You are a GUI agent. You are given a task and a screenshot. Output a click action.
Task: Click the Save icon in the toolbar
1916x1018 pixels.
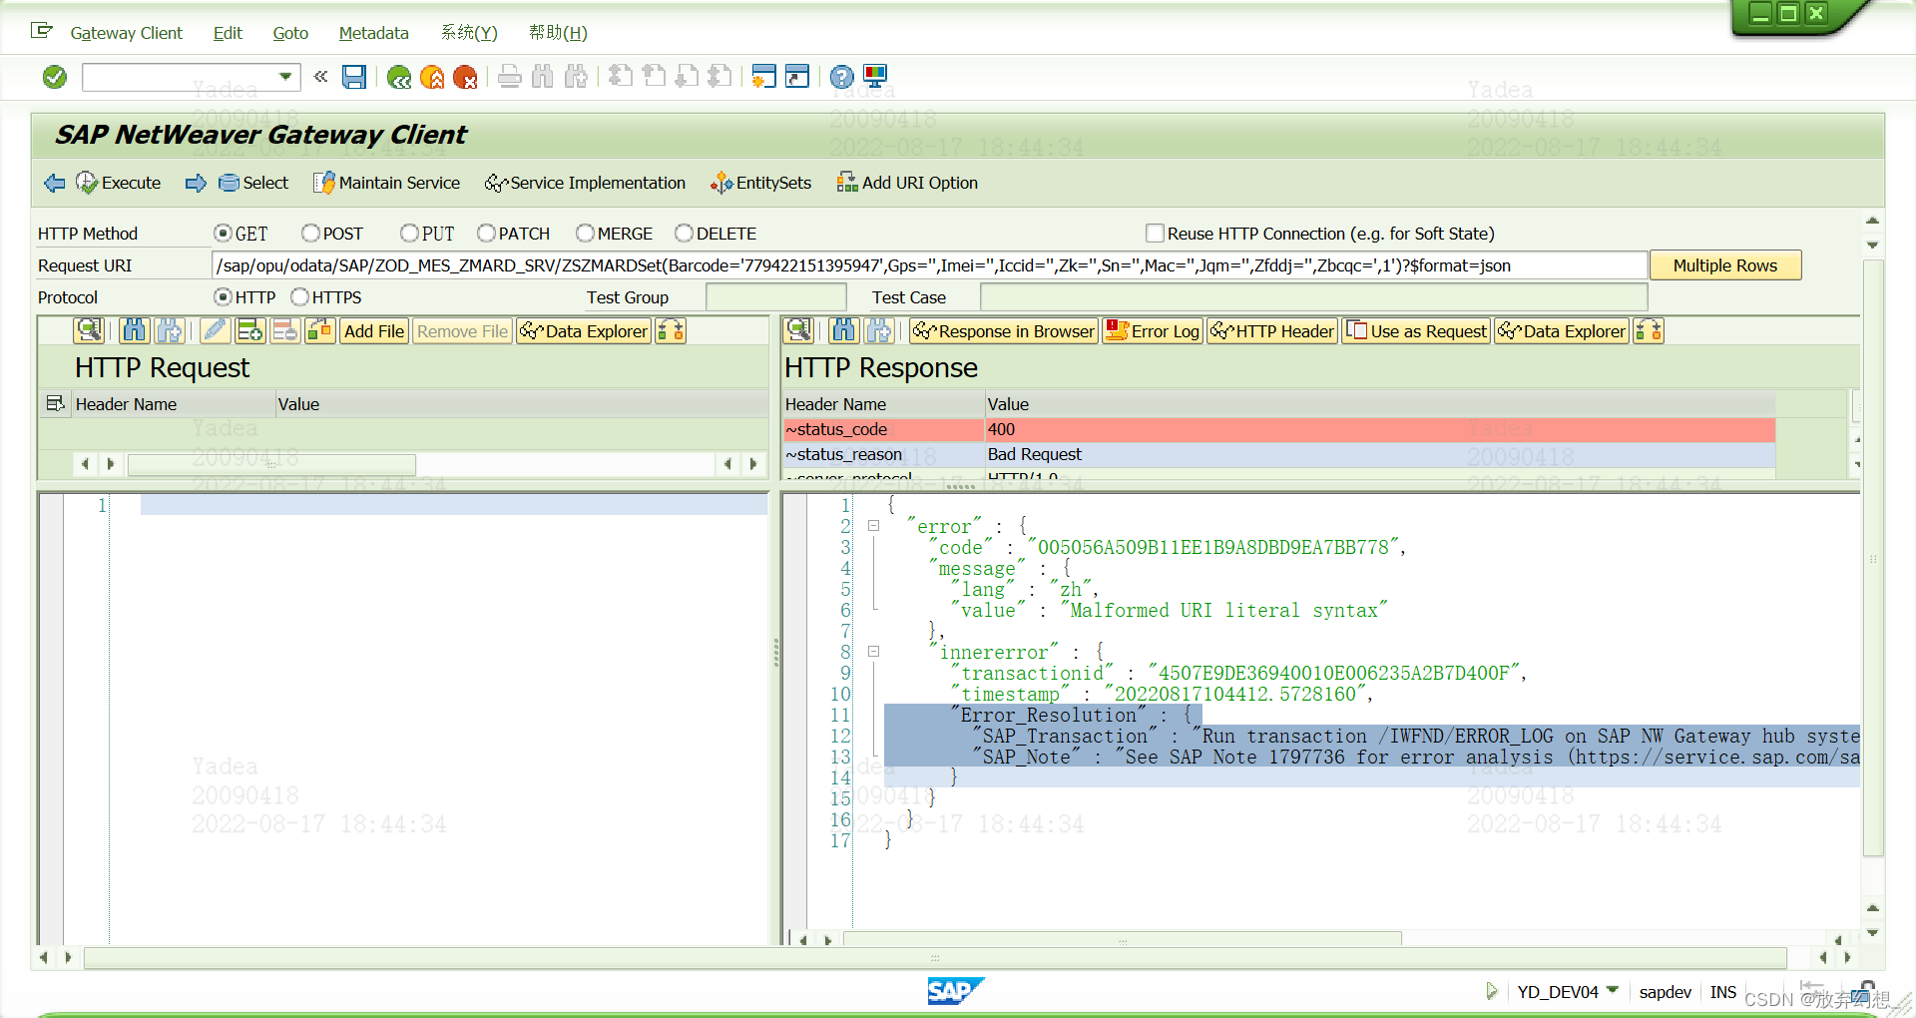[x=353, y=77]
